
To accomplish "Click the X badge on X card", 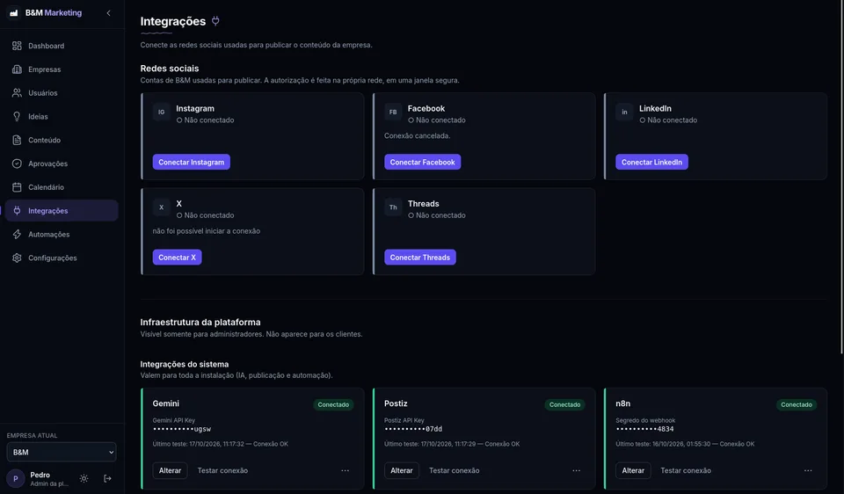I will 162,207.
